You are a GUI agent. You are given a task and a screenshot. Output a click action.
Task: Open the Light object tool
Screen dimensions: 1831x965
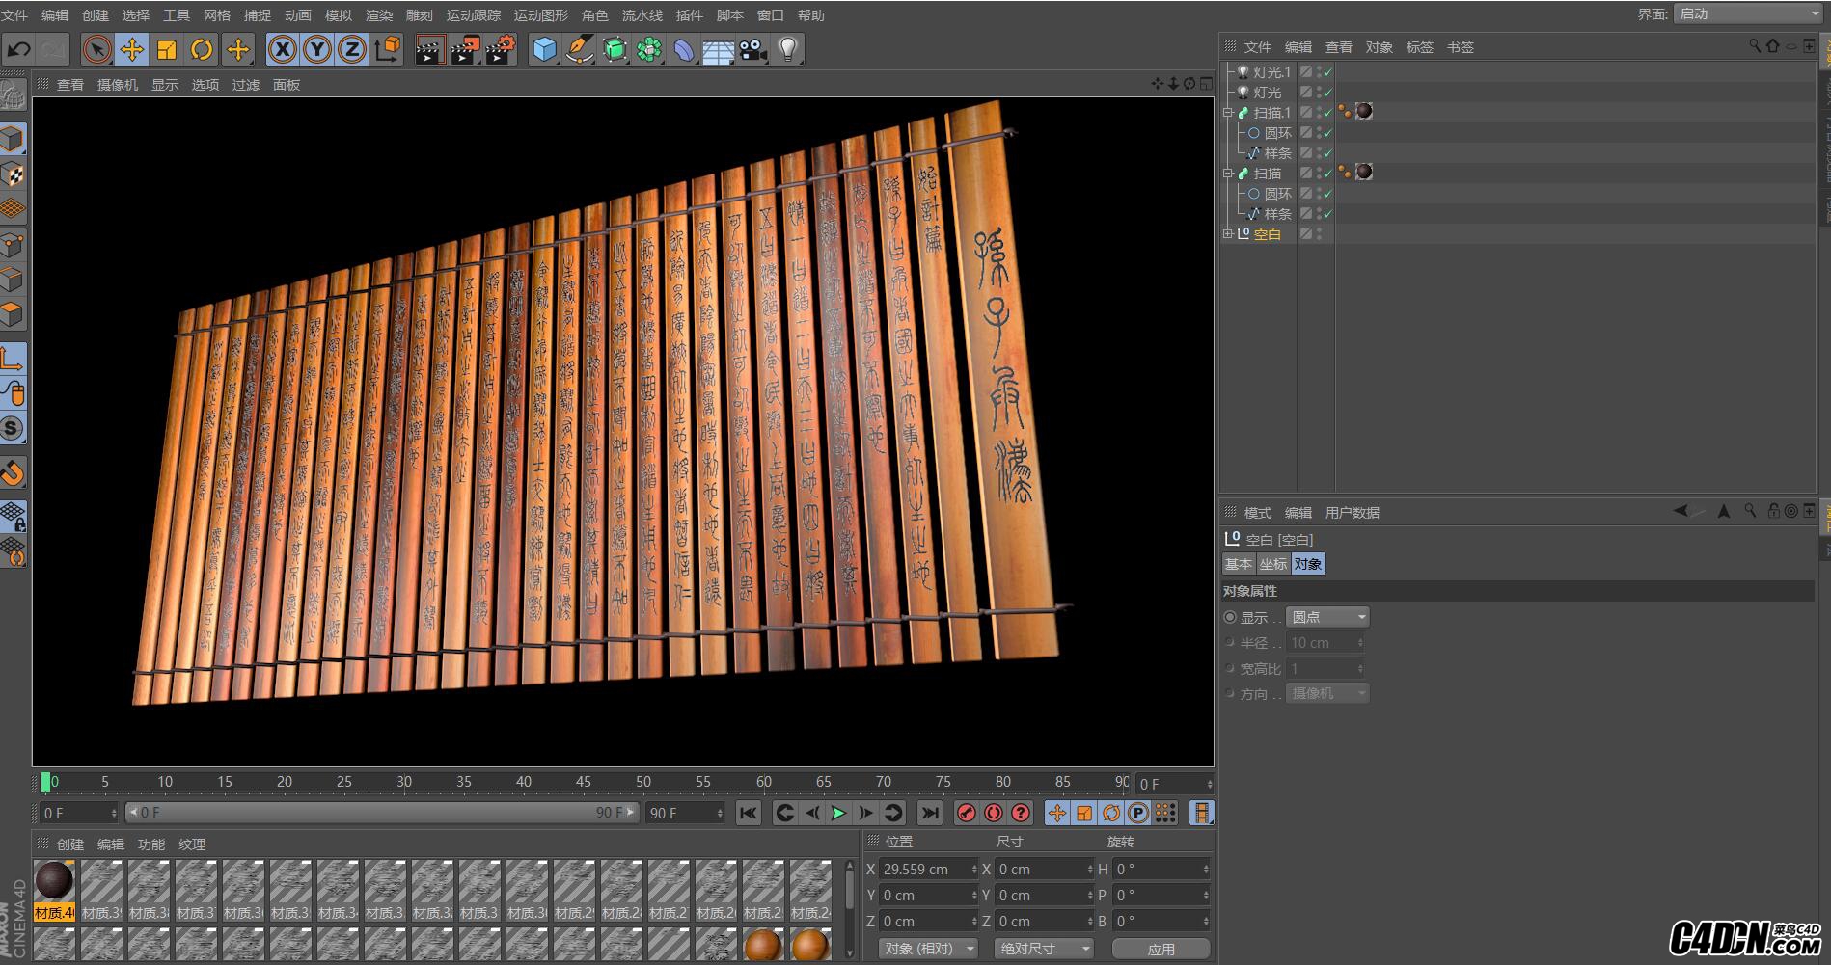(788, 49)
